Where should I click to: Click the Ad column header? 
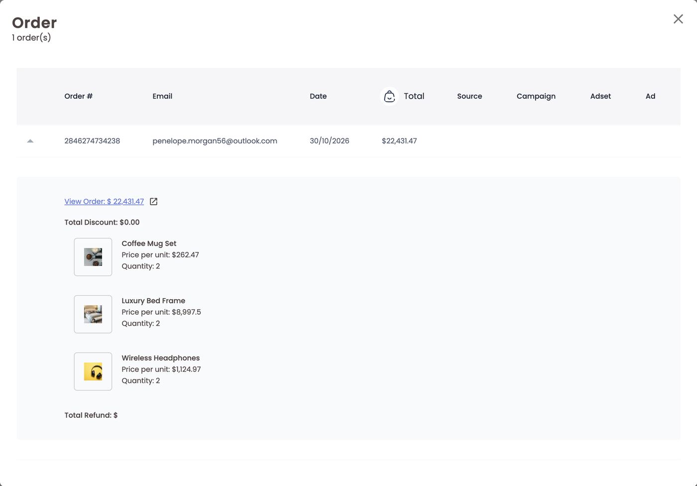tap(650, 96)
